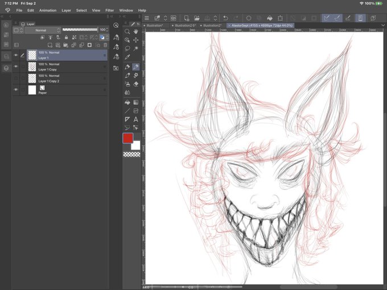Select the Fill bucket tool
The width and height of the screenshot is (387, 290).
127,102
